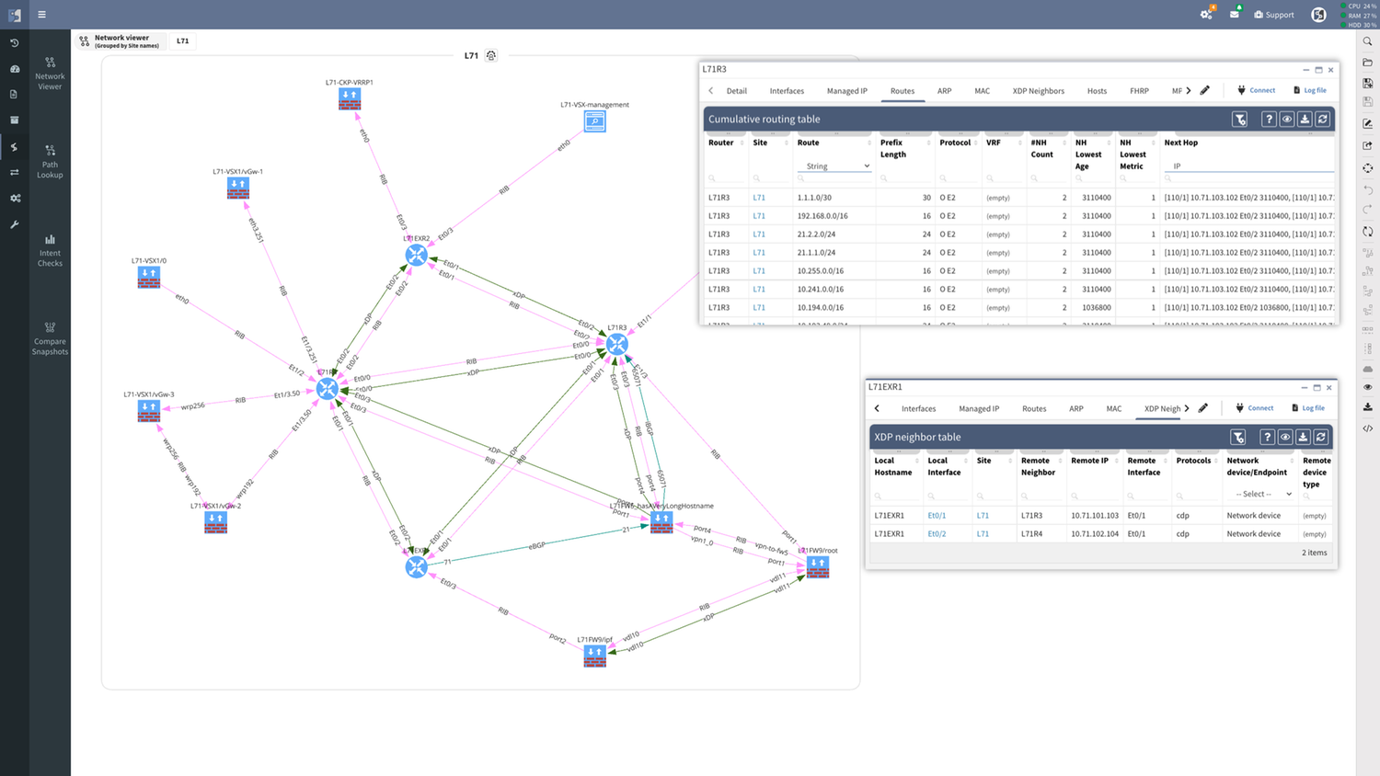Open the filter icon on Cumulative routing table
This screenshot has width=1380, height=776.
(1240, 119)
